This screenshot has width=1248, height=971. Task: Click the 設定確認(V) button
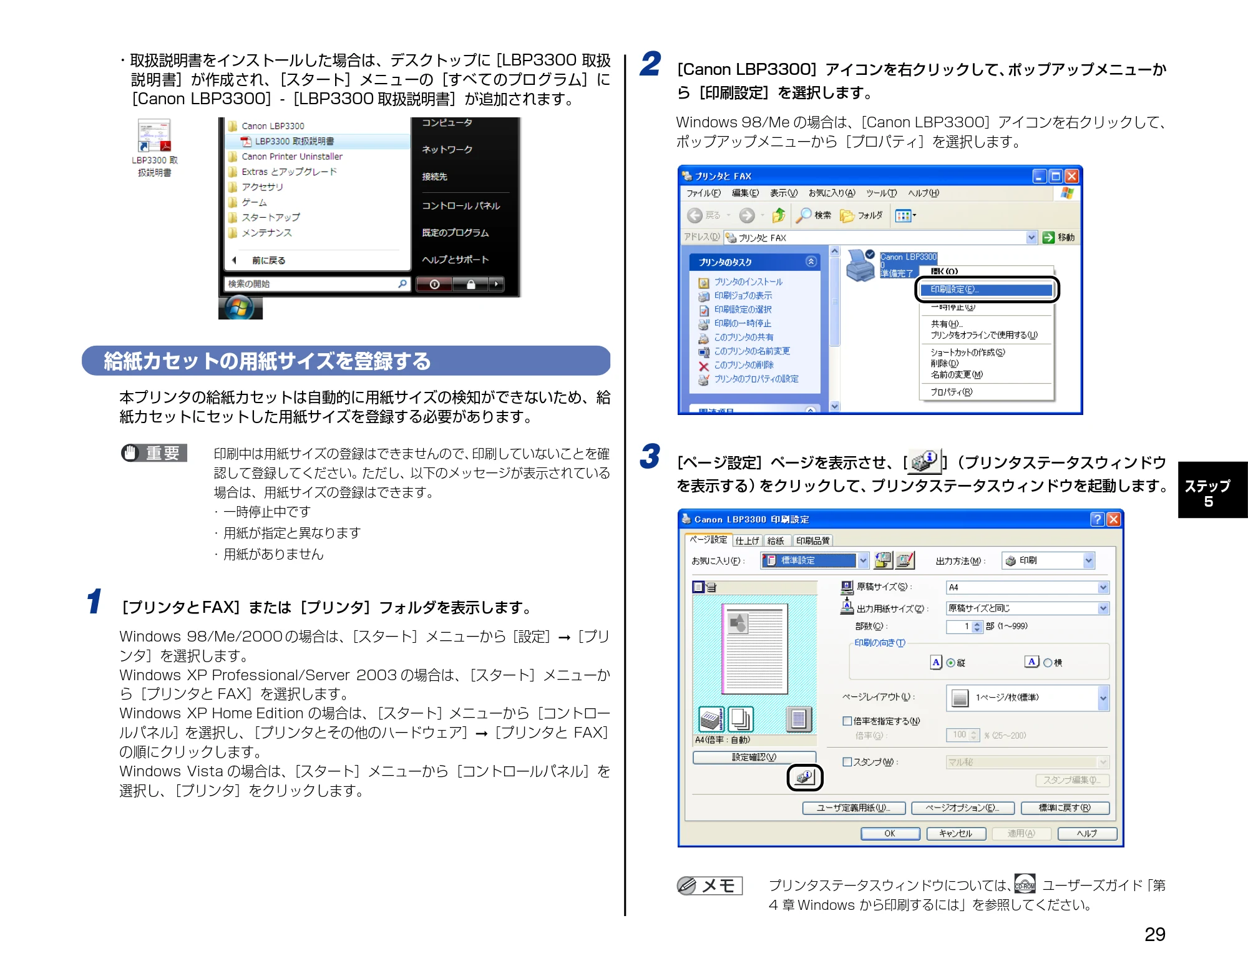[x=754, y=757]
